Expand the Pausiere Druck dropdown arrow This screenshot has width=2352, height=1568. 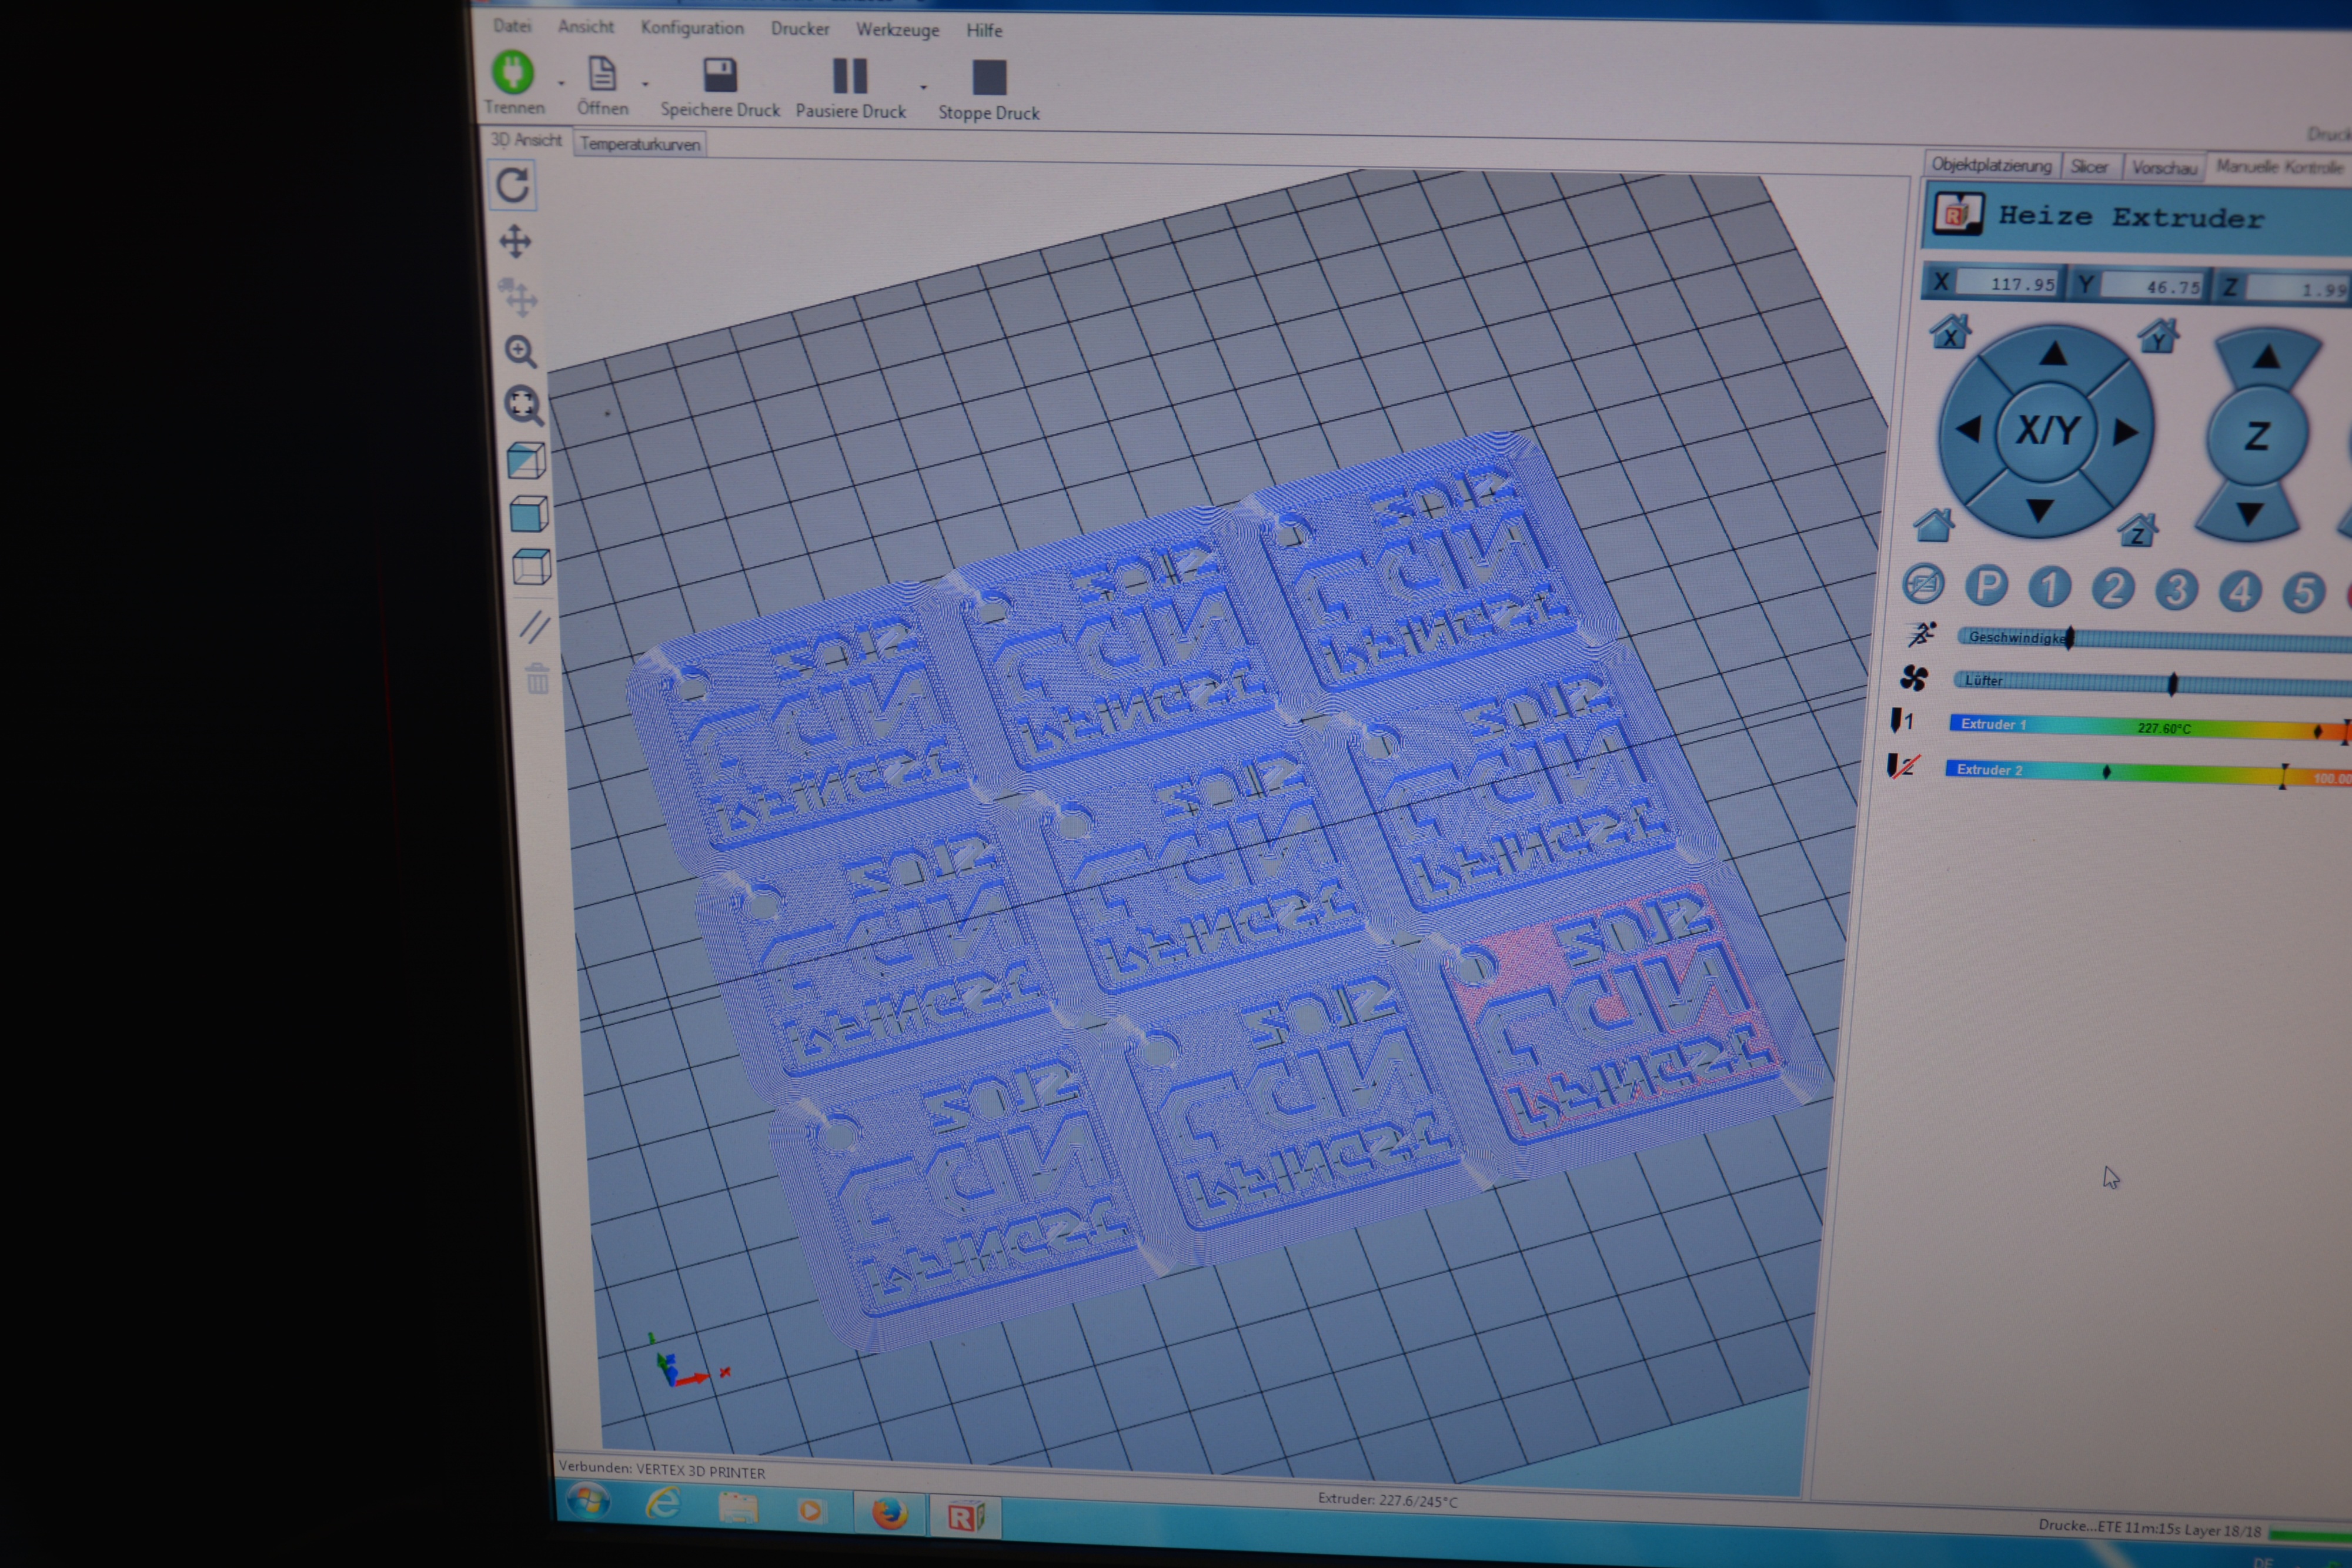pos(923,87)
